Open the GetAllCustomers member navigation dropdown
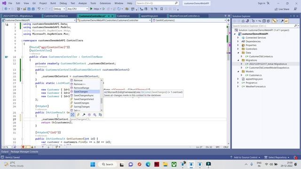The width and height of the screenshot is (301, 169). point(189,20)
